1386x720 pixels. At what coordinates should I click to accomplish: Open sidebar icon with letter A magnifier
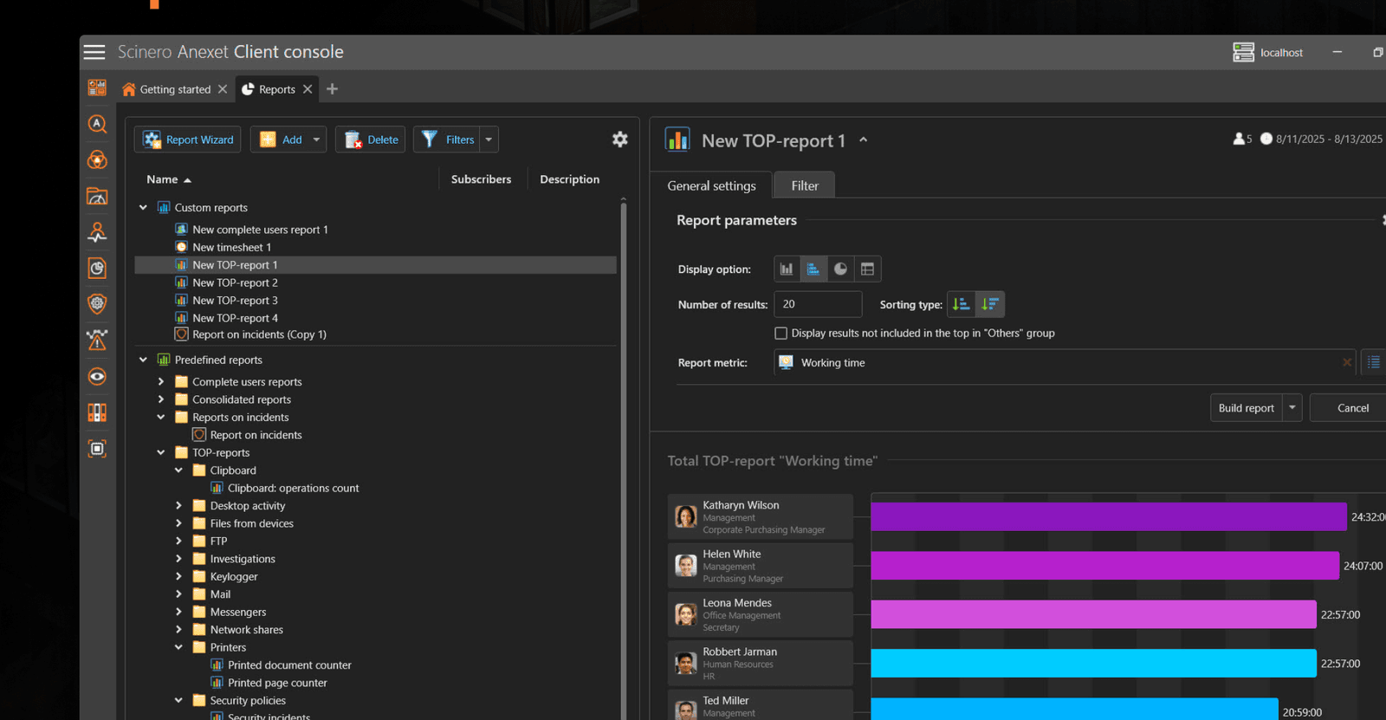tap(97, 124)
